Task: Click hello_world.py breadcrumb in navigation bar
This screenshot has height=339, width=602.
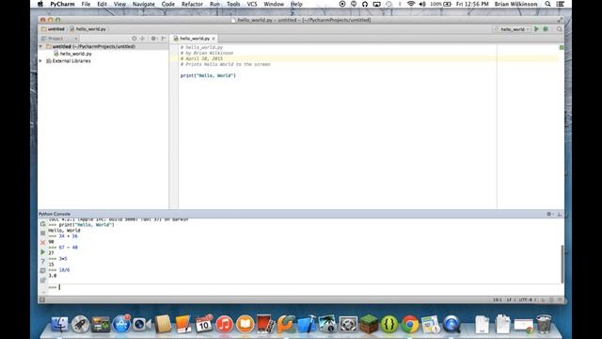Action: [x=87, y=29]
